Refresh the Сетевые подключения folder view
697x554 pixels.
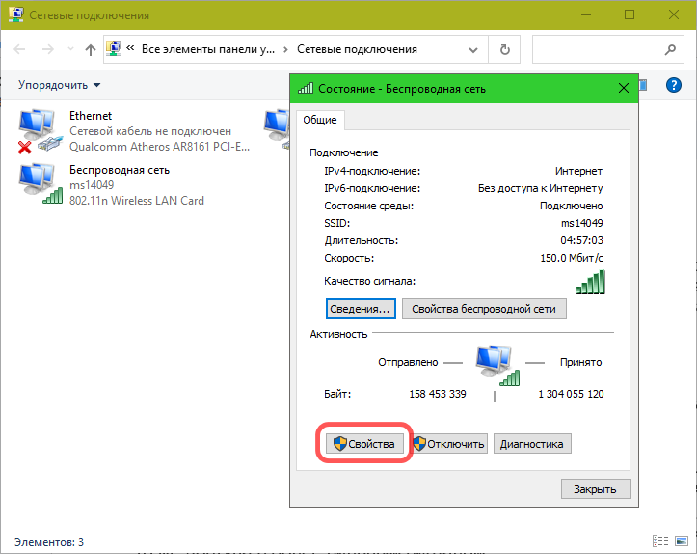click(x=504, y=49)
